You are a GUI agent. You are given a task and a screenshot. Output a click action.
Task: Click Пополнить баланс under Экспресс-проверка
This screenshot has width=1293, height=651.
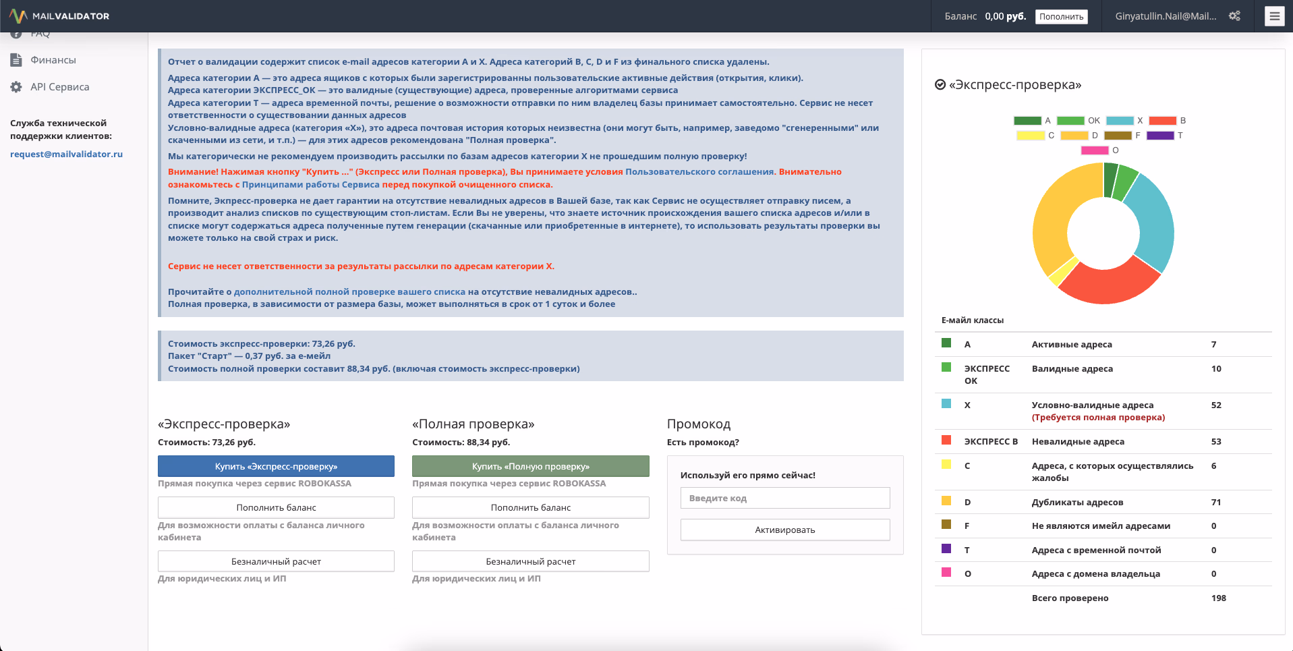(276, 507)
